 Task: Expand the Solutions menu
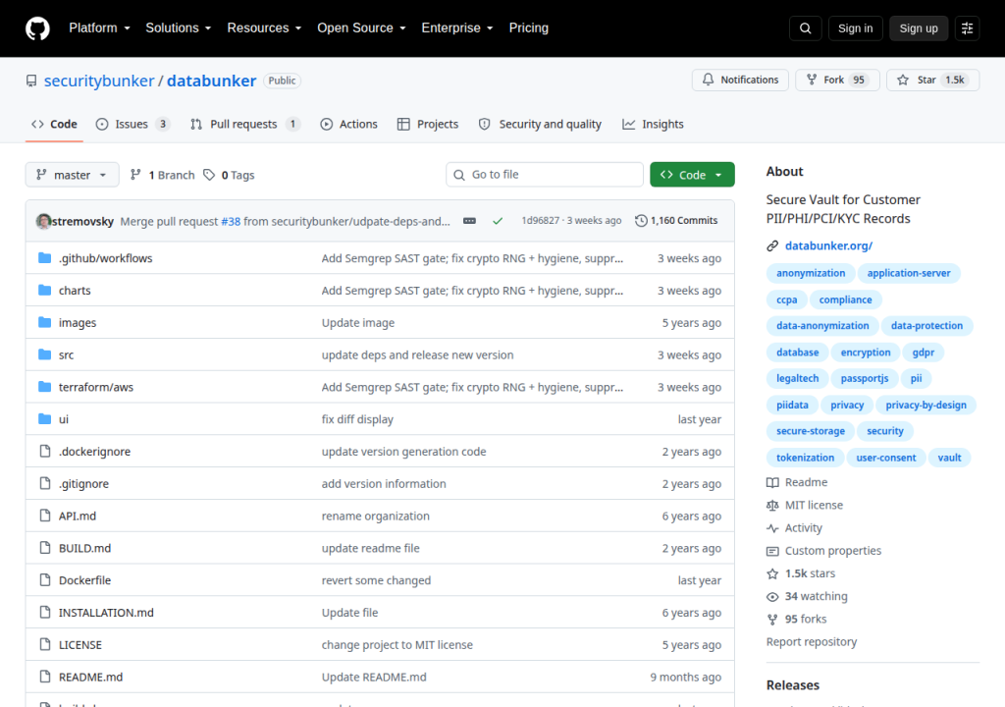pos(179,28)
